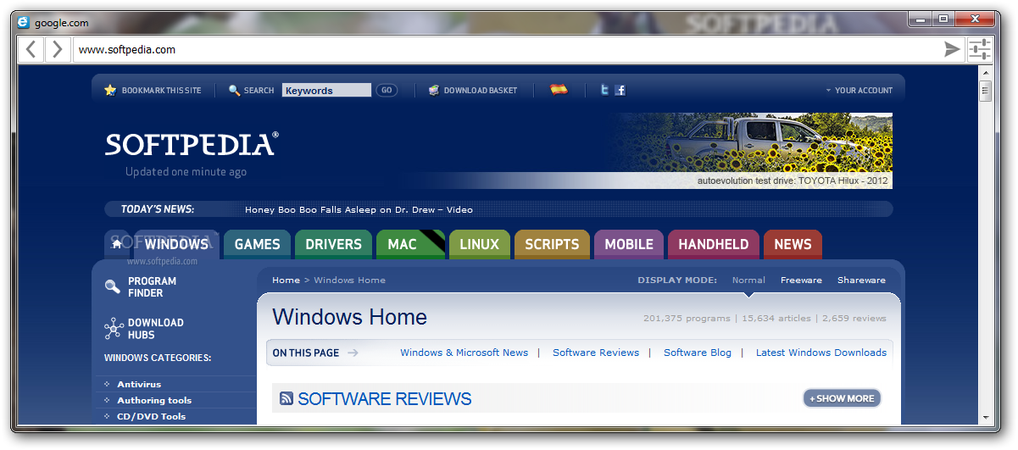Open the Games tab
The width and height of the screenshot is (1018, 450).
click(257, 244)
